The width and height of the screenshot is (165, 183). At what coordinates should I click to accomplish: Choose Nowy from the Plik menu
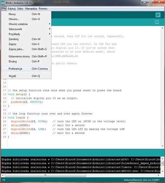point(26,14)
